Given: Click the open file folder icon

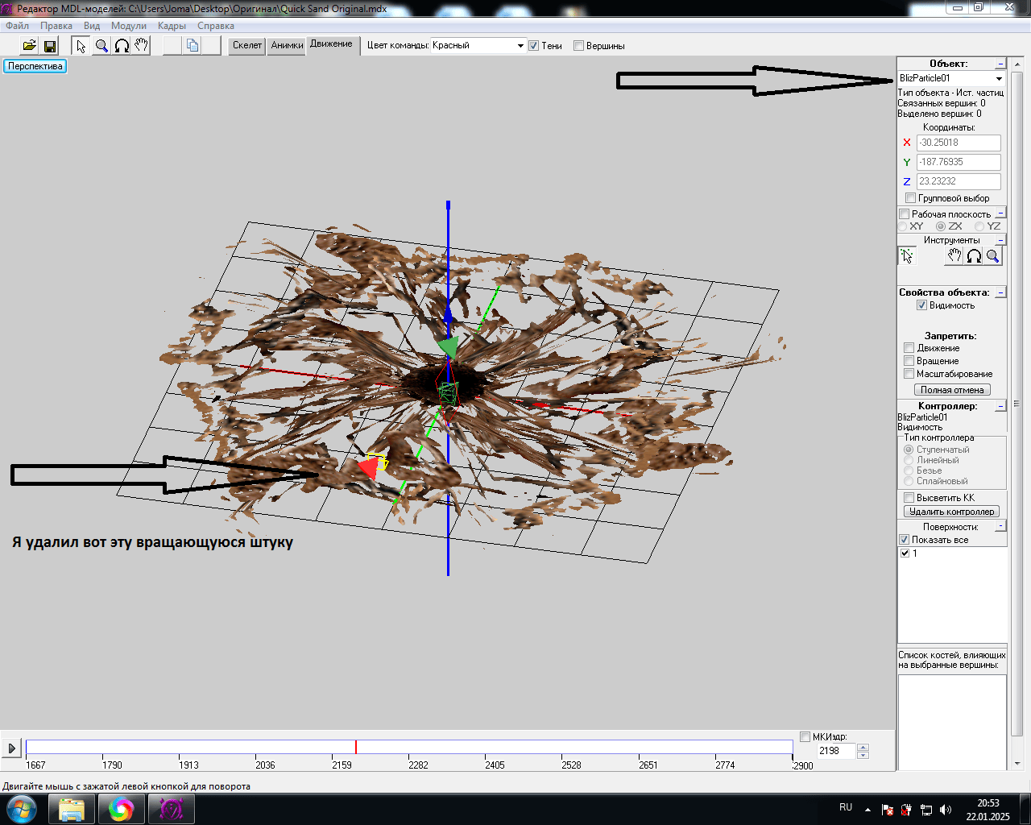Looking at the screenshot, I should point(29,46).
